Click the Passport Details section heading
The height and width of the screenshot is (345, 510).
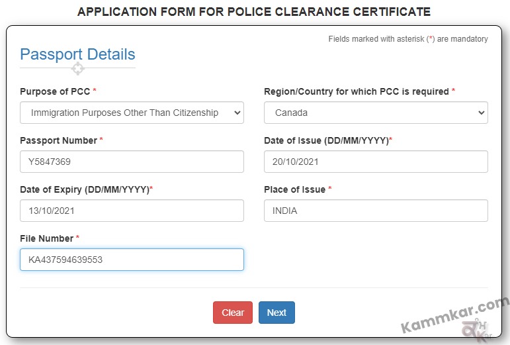click(x=77, y=54)
